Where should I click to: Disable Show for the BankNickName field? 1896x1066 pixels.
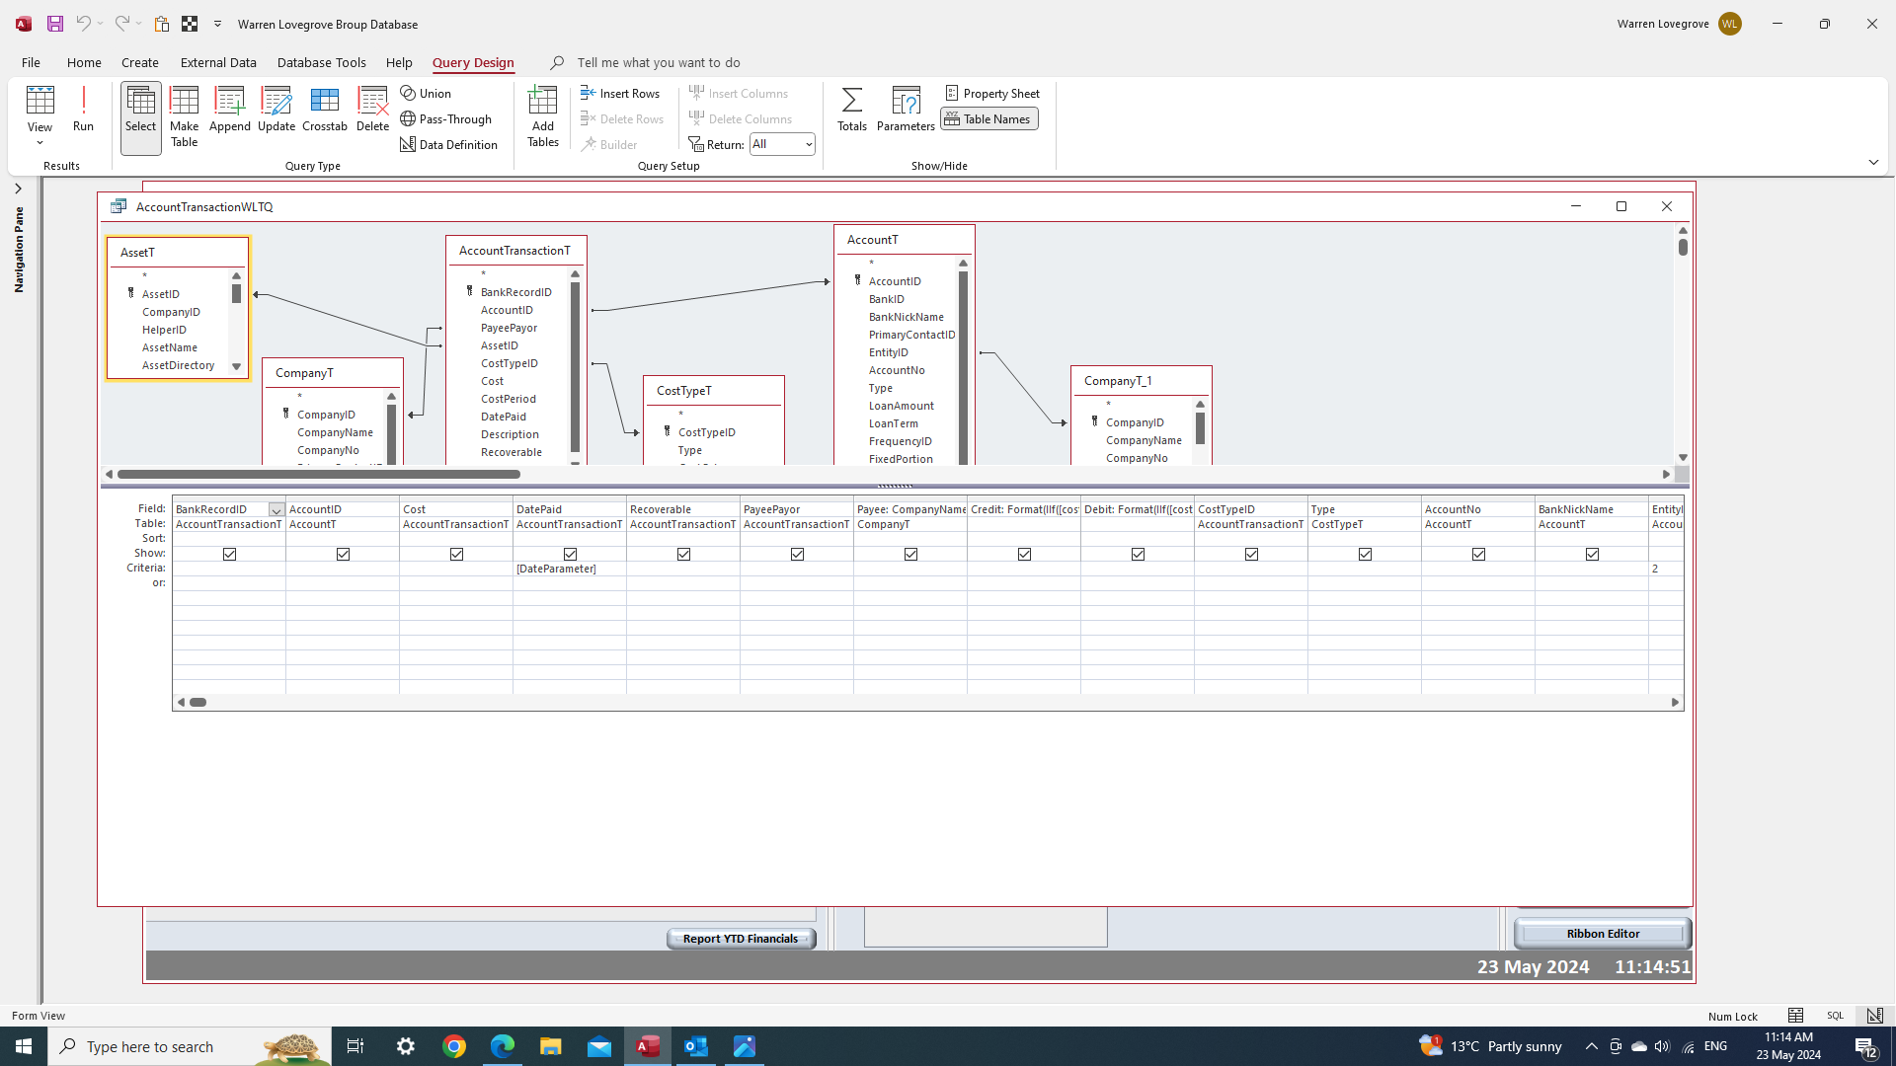(x=1592, y=554)
